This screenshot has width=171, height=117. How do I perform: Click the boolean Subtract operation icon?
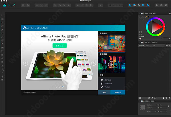pyautogui.click(x=134, y=5)
